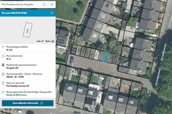Click the Adres in perceel location pin icon
Screen dimensions: 172x114
pyautogui.click(x=3, y=83)
